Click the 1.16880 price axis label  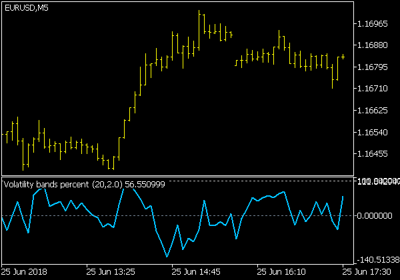click(x=373, y=45)
